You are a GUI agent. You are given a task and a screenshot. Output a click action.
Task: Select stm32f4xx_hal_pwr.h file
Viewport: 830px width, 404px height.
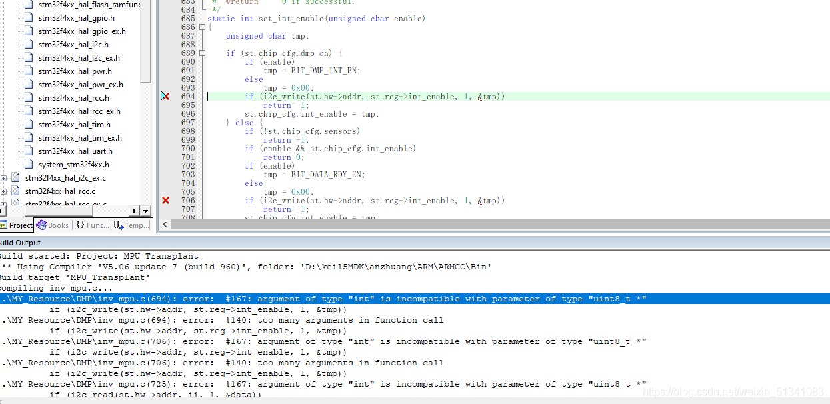[75, 71]
